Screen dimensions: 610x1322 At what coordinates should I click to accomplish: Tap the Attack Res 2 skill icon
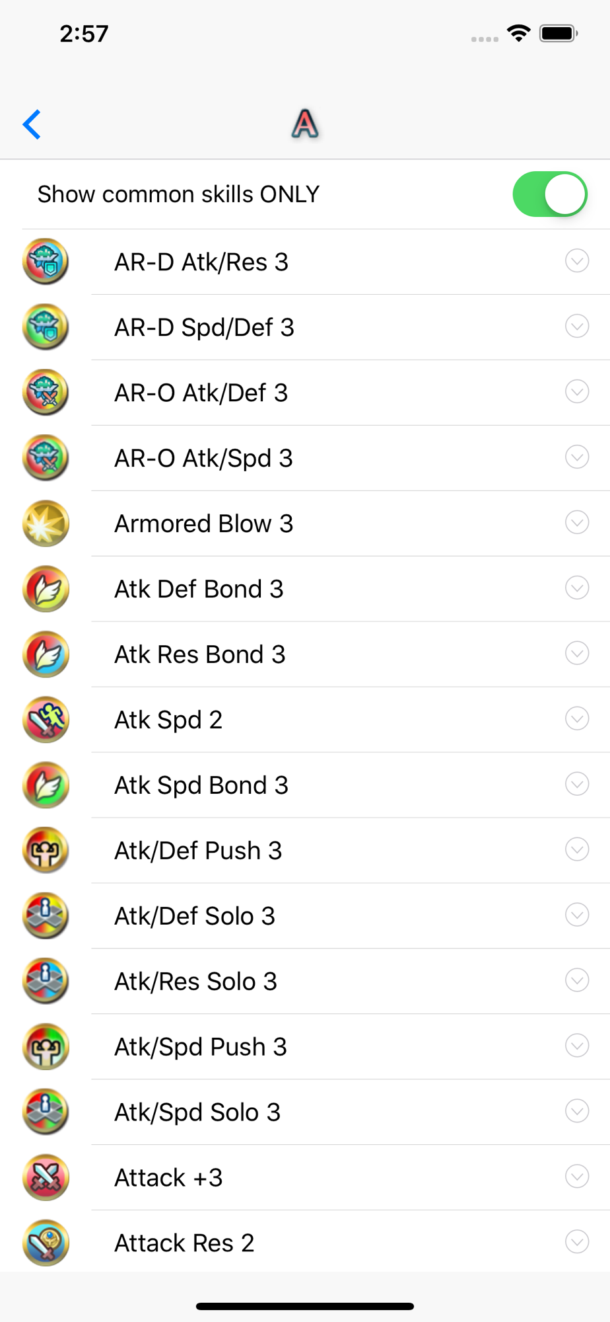[x=46, y=1243]
